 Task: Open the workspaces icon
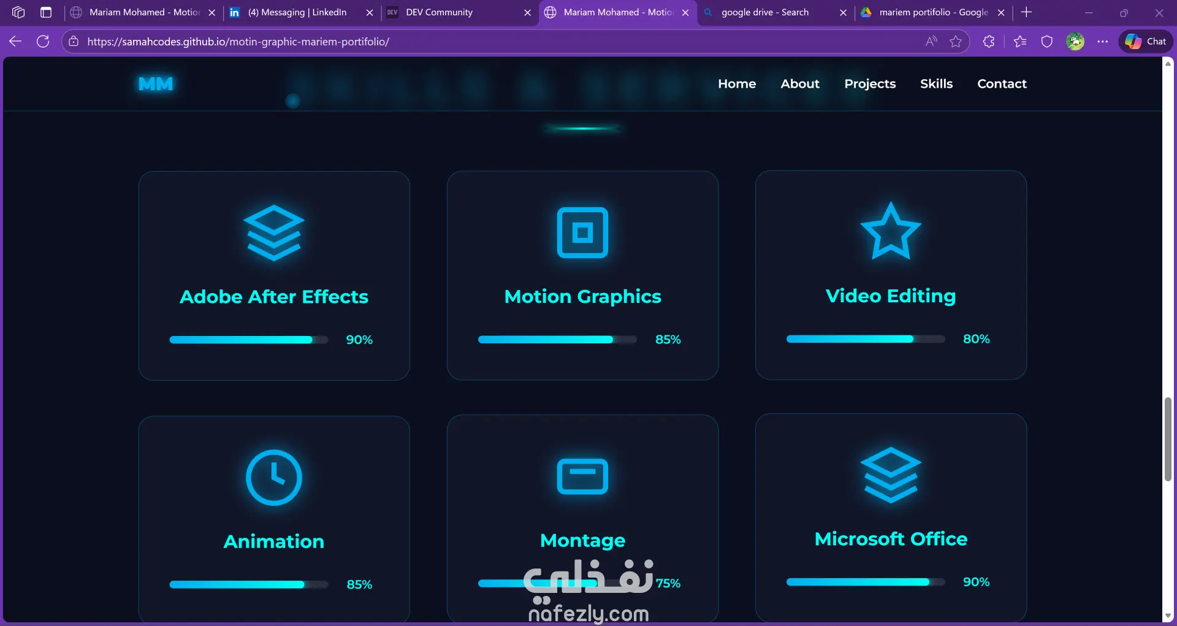click(18, 12)
